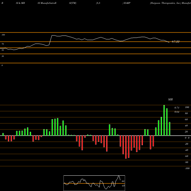The height and width of the screenshot is (191, 191).
Task: Click the 44 value in mini chart
Action: click(123, 181)
